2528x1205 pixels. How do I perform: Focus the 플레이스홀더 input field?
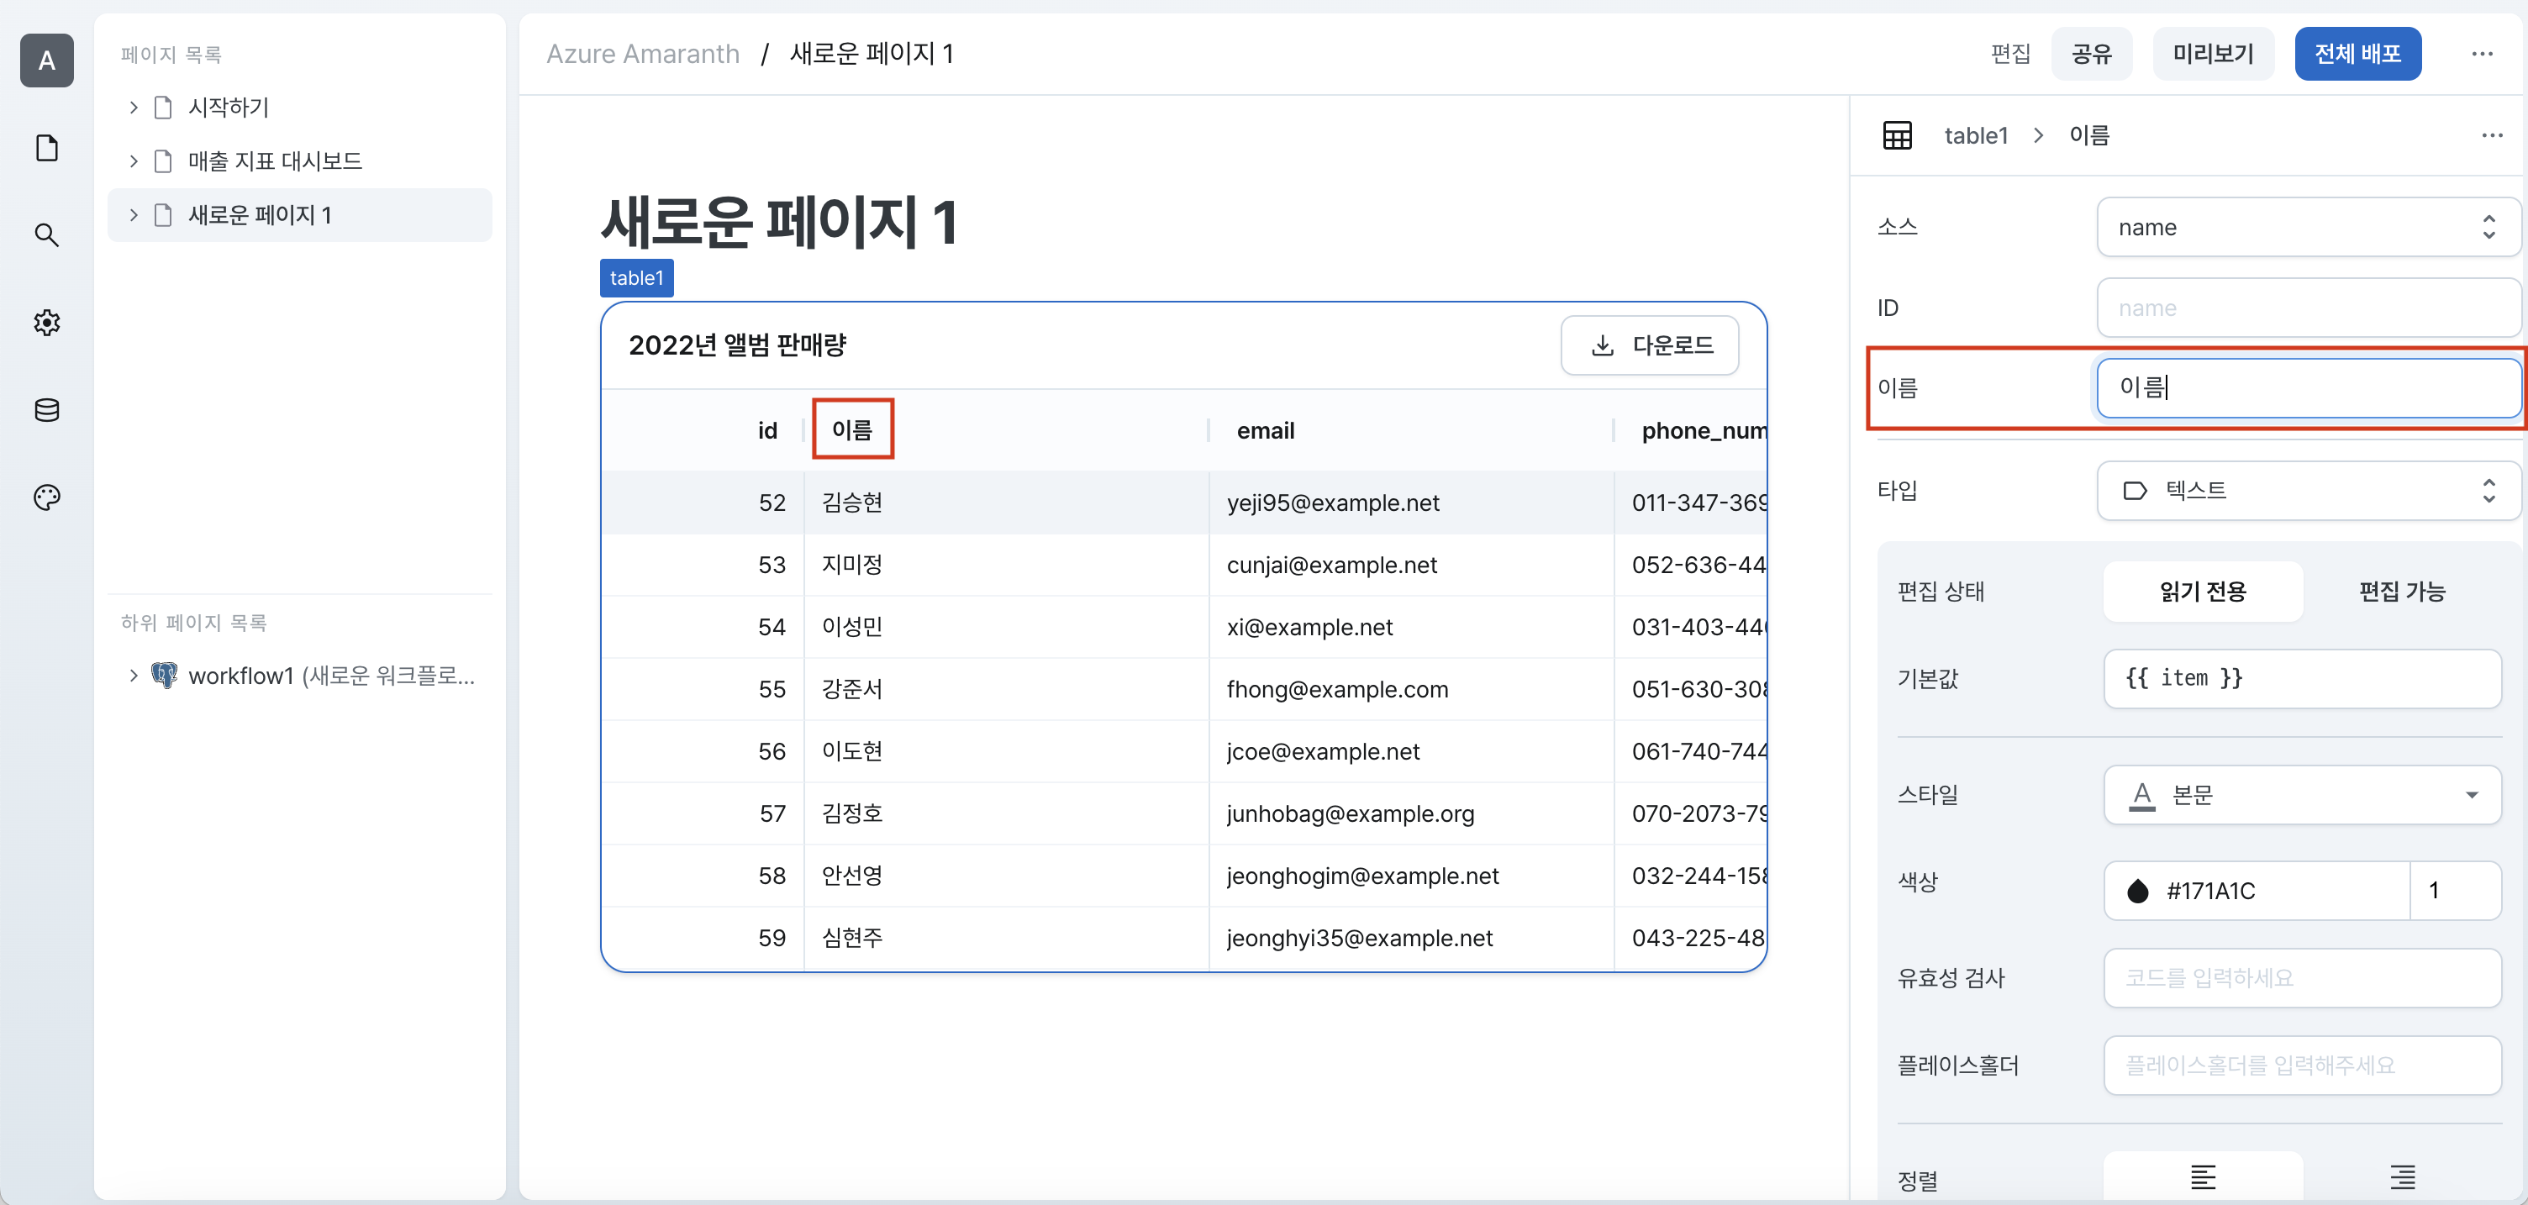click(x=2301, y=1066)
